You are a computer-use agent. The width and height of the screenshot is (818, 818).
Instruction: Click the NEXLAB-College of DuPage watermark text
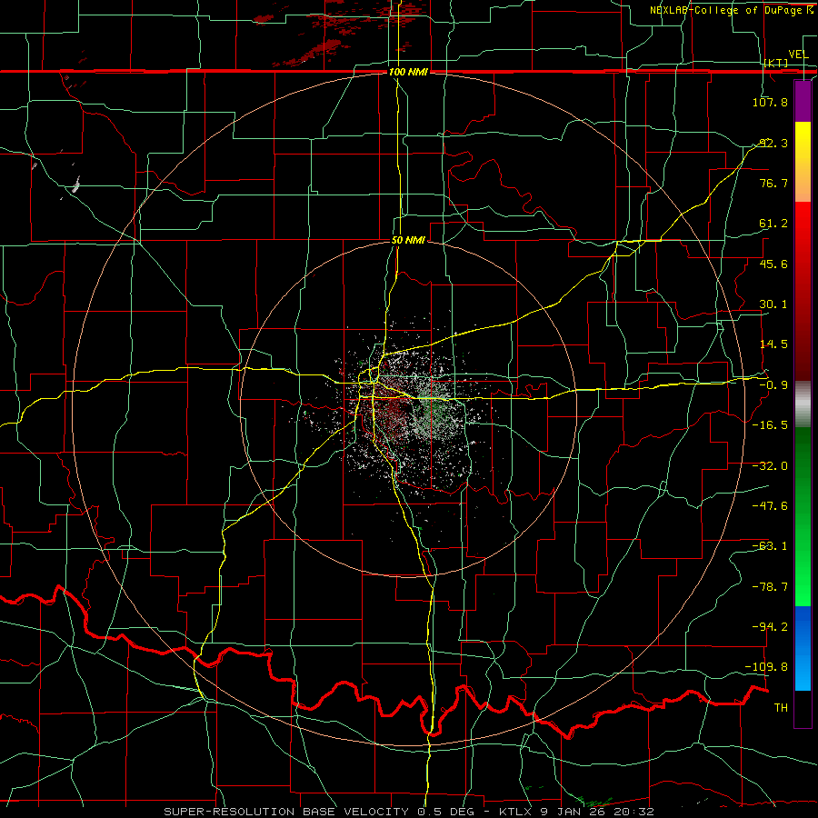(x=732, y=10)
